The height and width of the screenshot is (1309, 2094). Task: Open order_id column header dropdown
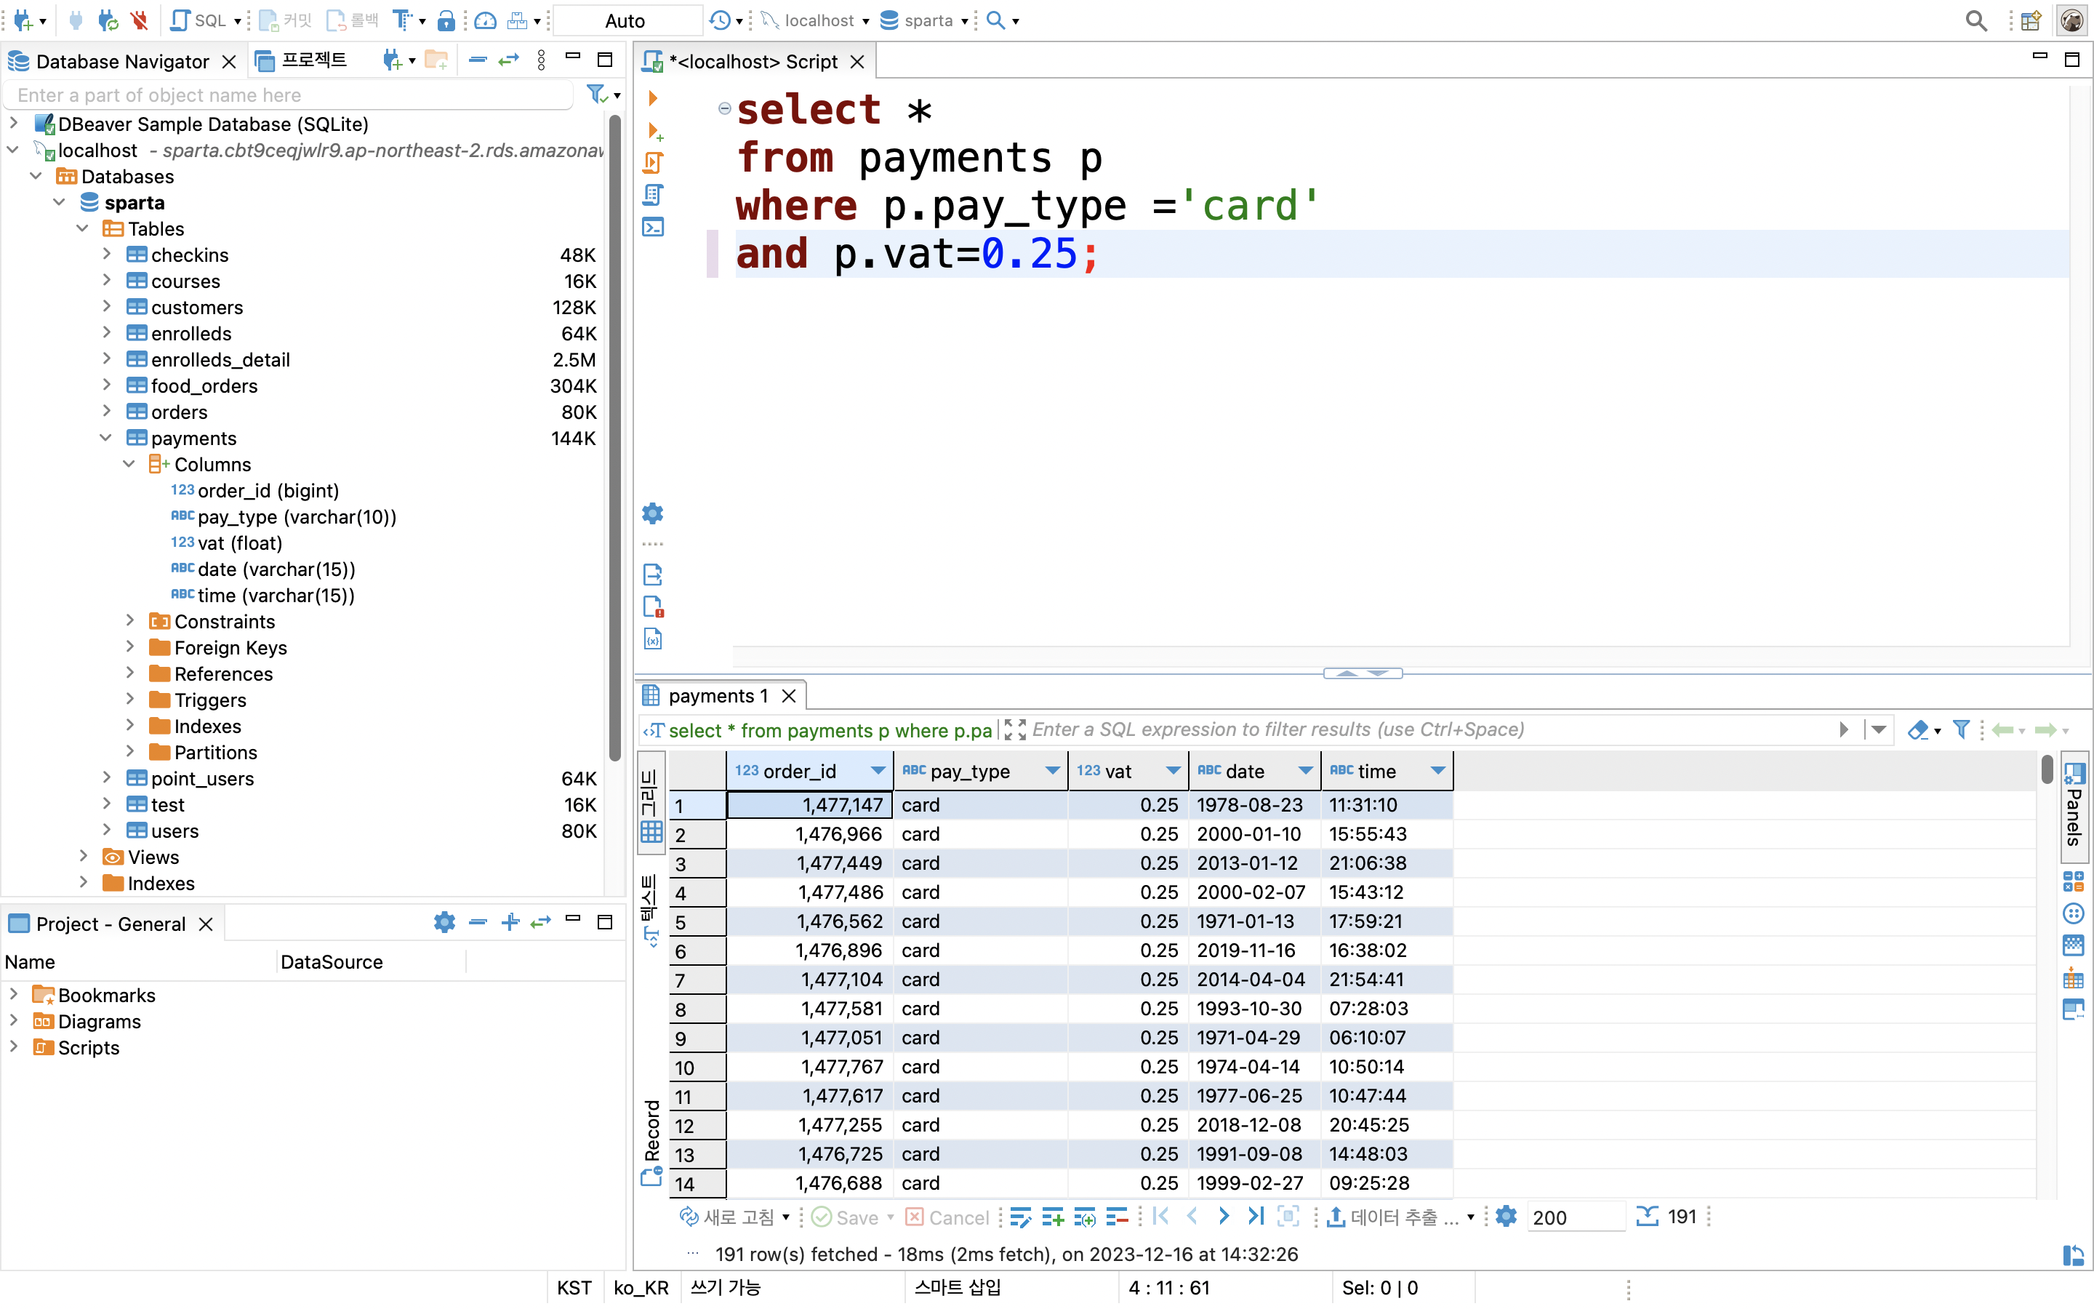coord(878,771)
